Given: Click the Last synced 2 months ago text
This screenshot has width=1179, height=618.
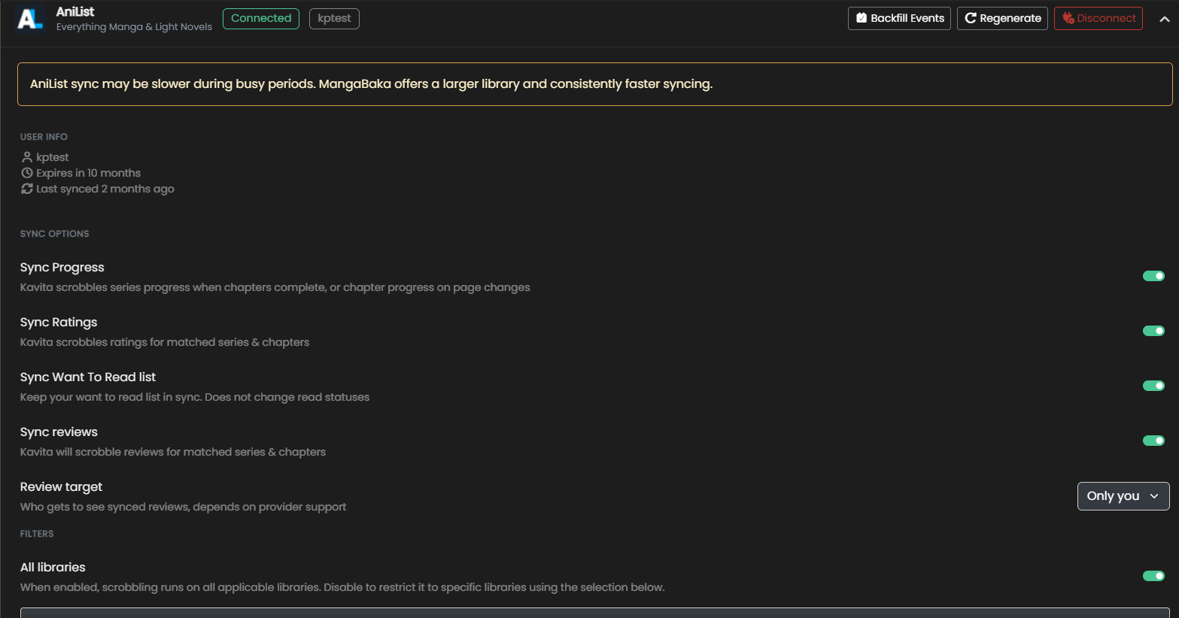Looking at the screenshot, I should coord(105,189).
